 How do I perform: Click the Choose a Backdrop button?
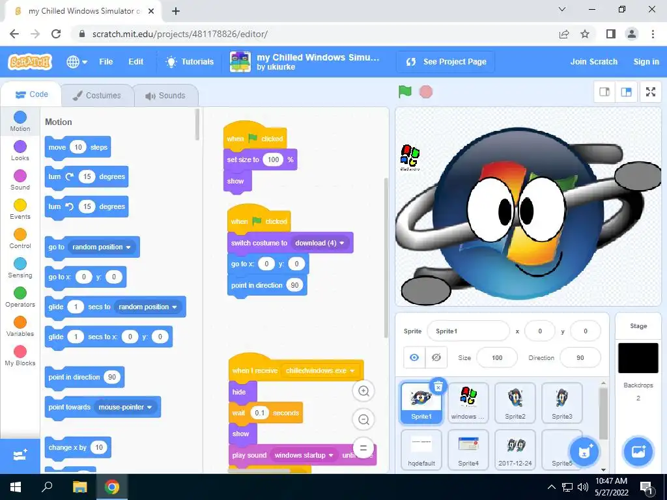(638, 452)
